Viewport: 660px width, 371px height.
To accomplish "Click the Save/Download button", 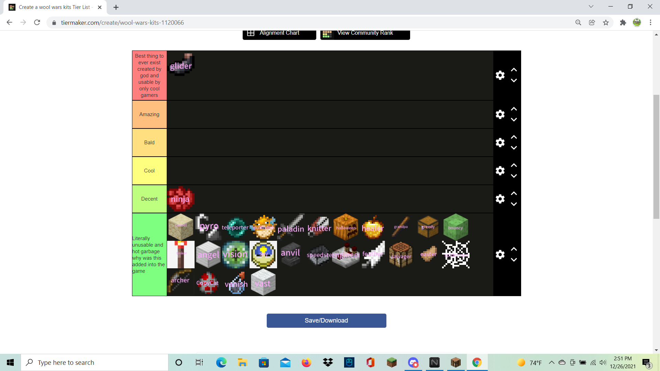I will click(x=327, y=321).
